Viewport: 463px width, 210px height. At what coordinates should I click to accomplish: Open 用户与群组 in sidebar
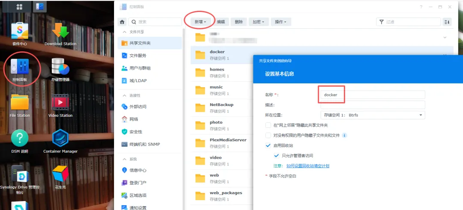click(x=150, y=68)
